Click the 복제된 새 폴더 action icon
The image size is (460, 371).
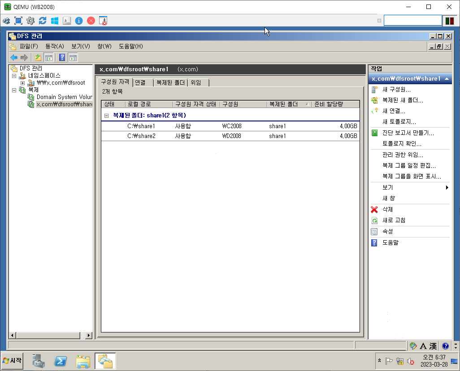click(x=375, y=100)
